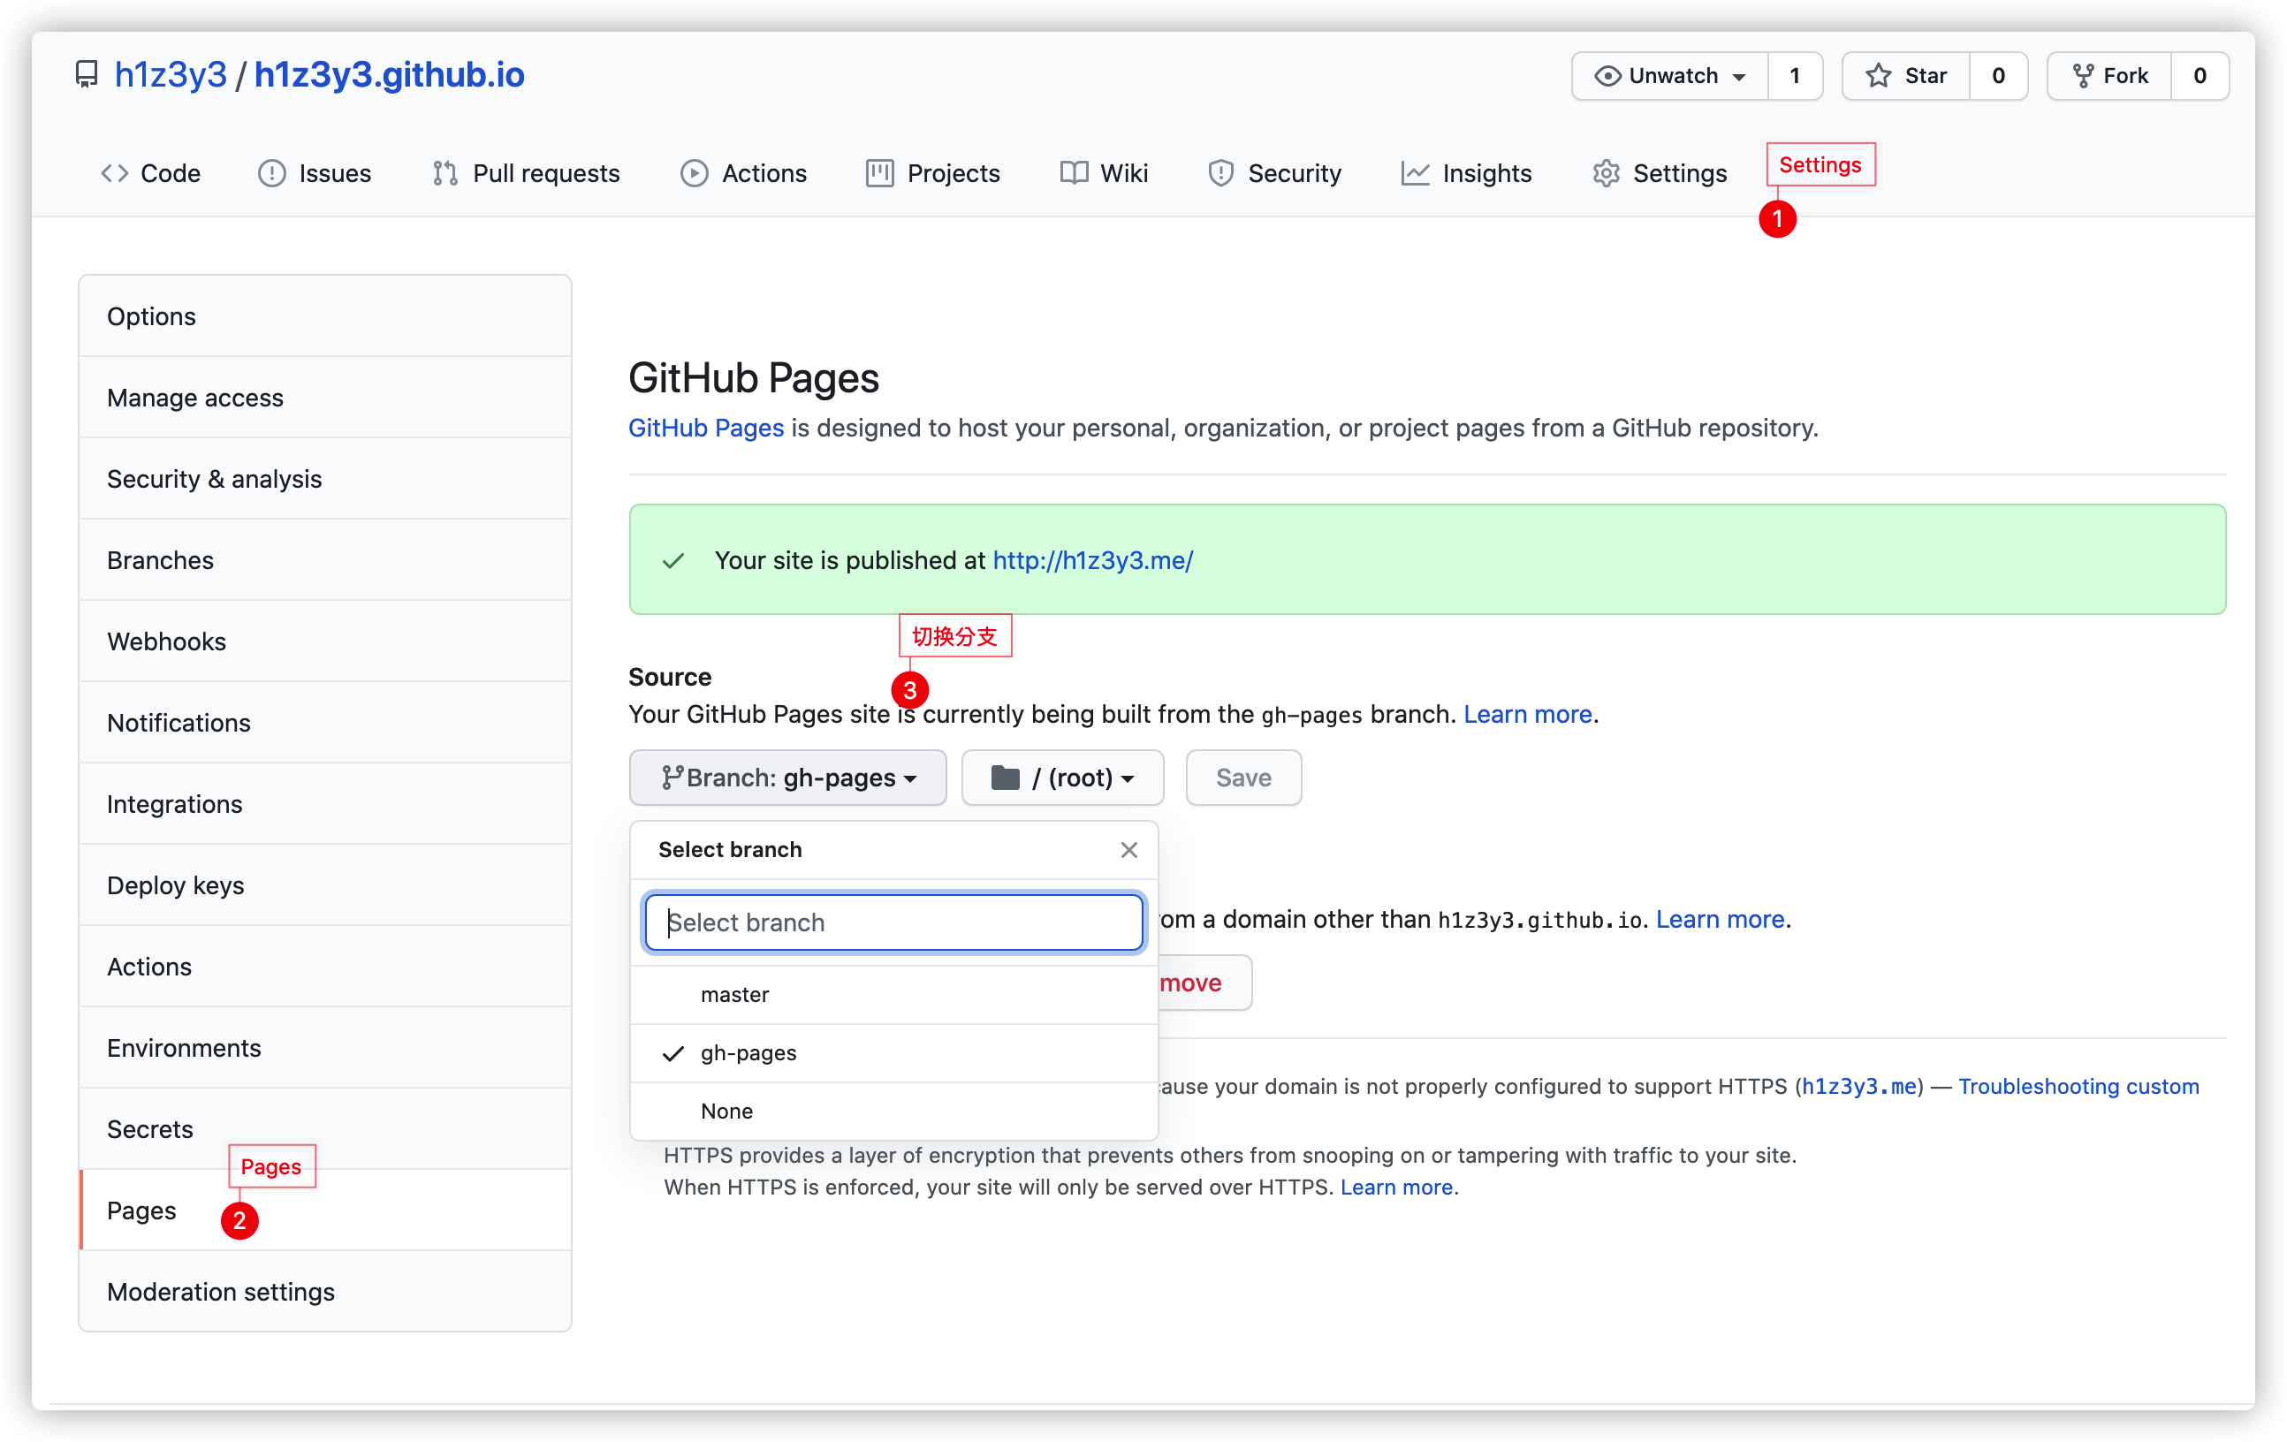Viewport: 2287px width, 1442px height.
Task: Click the Security shield icon tab
Action: [x=1219, y=174]
